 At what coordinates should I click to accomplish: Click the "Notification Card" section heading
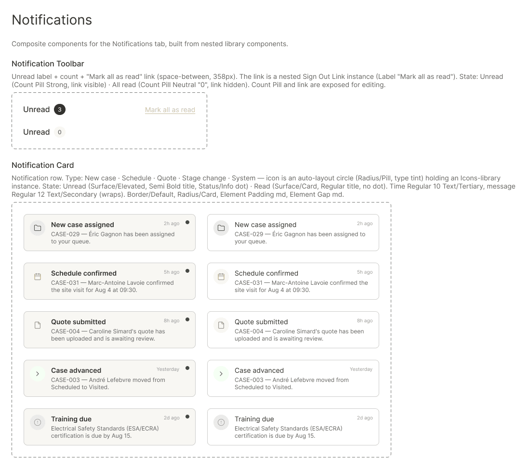[x=42, y=165]
